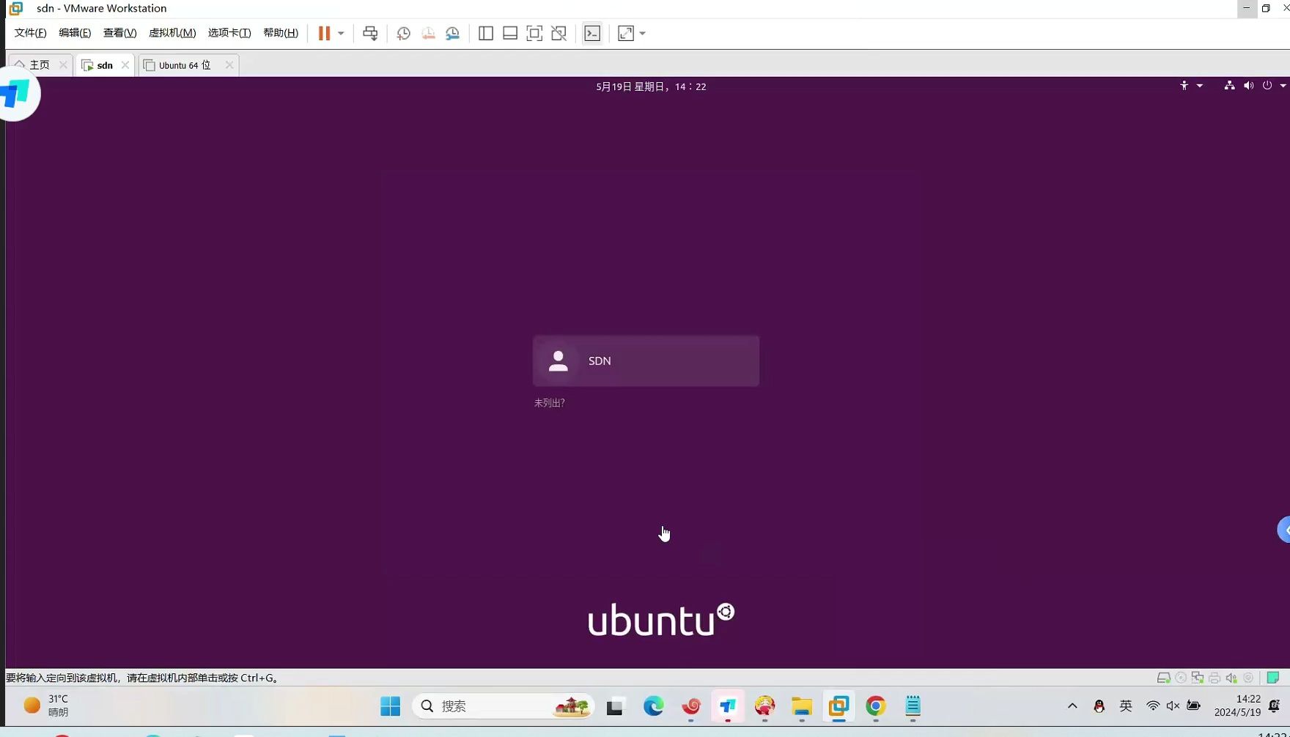
Task: Open the 文件(F) menu
Action: point(30,33)
